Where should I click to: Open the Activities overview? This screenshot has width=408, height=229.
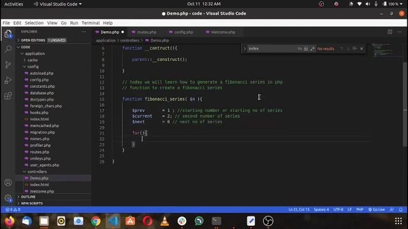(13, 4)
